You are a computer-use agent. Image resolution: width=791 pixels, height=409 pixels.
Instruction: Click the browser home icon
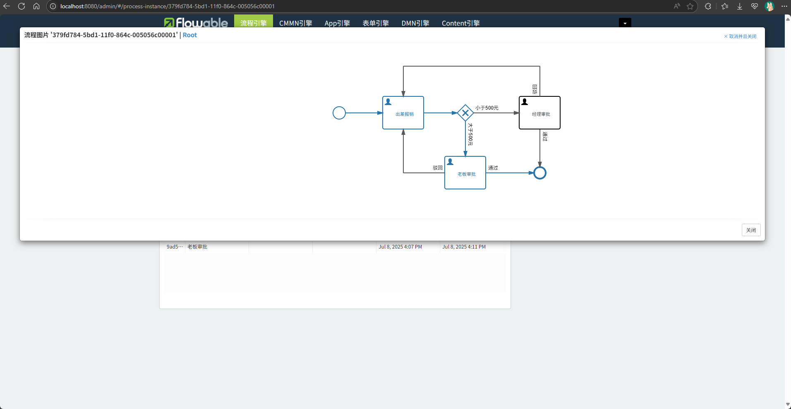point(36,6)
